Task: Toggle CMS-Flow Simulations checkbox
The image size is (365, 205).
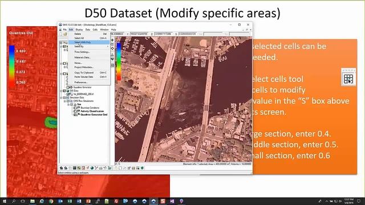Action: coord(68,101)
